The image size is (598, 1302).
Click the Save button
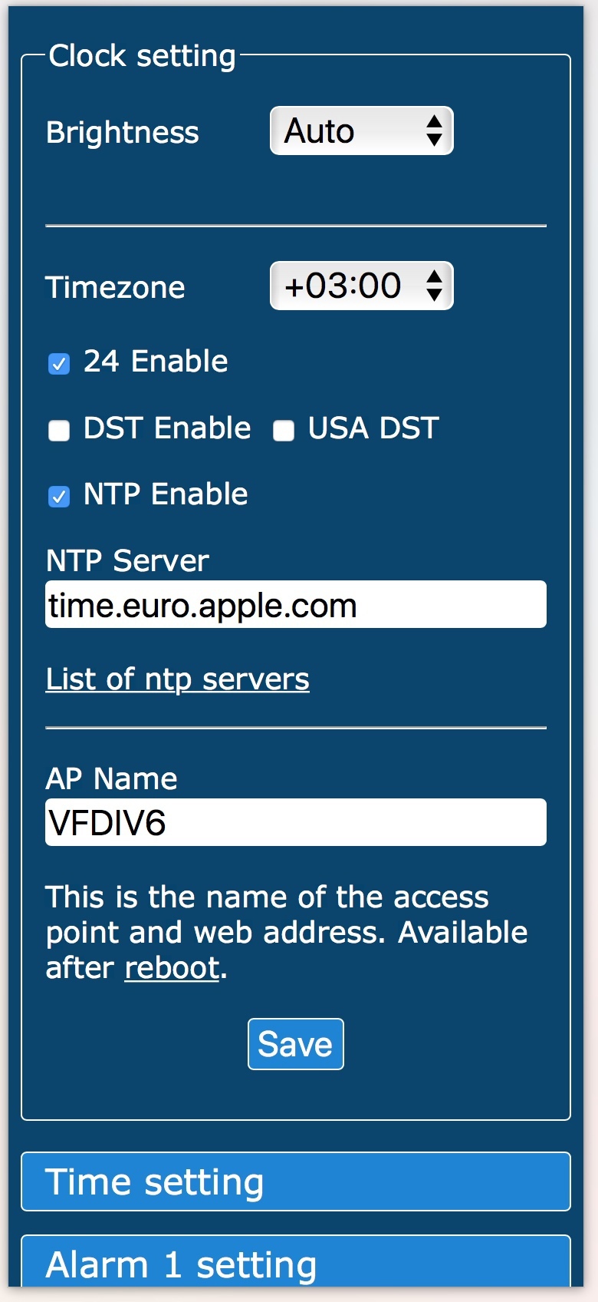pos(296,1044)
